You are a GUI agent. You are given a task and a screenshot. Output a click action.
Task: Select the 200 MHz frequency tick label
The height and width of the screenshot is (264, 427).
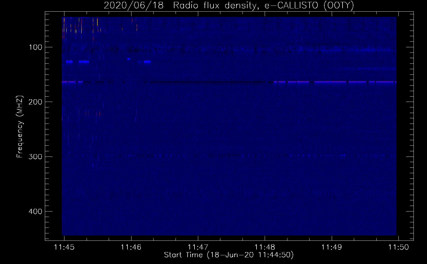(x=35, y=102)
